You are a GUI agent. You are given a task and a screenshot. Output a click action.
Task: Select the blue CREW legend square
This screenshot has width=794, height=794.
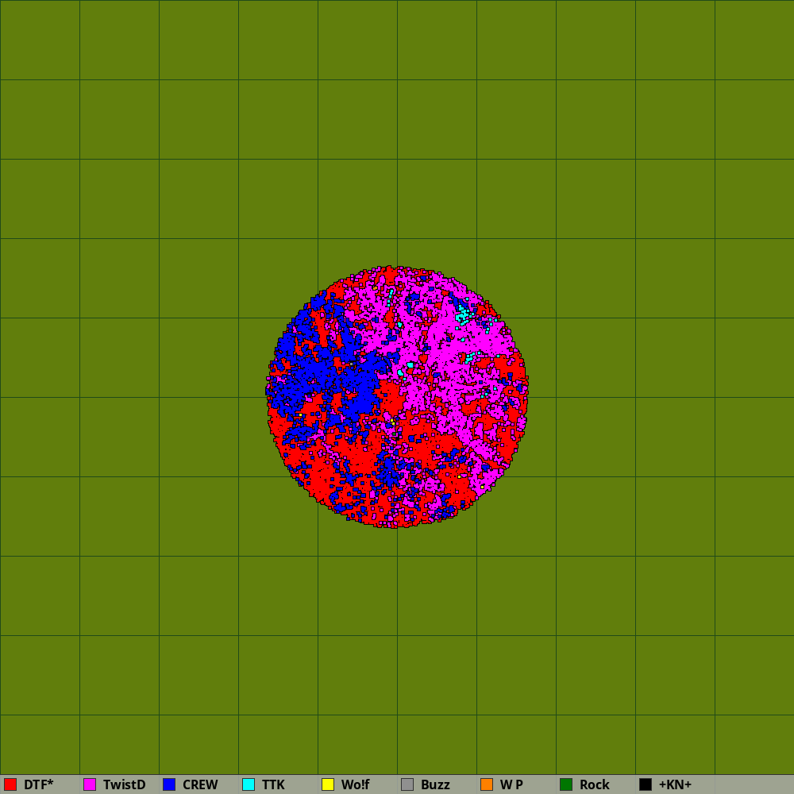pyautogui.click(x=169, y=784)
